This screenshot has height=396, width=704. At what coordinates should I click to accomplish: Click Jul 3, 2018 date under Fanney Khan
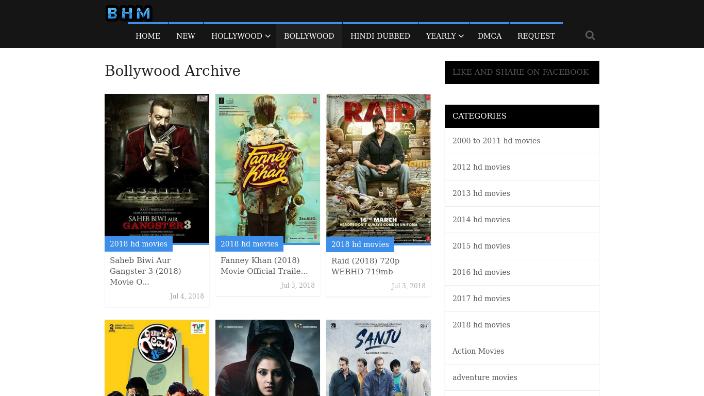298,286
